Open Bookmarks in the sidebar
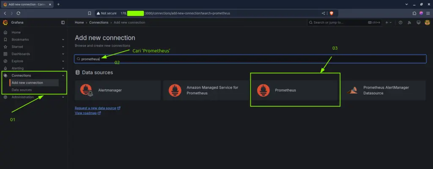 (20, 39)
